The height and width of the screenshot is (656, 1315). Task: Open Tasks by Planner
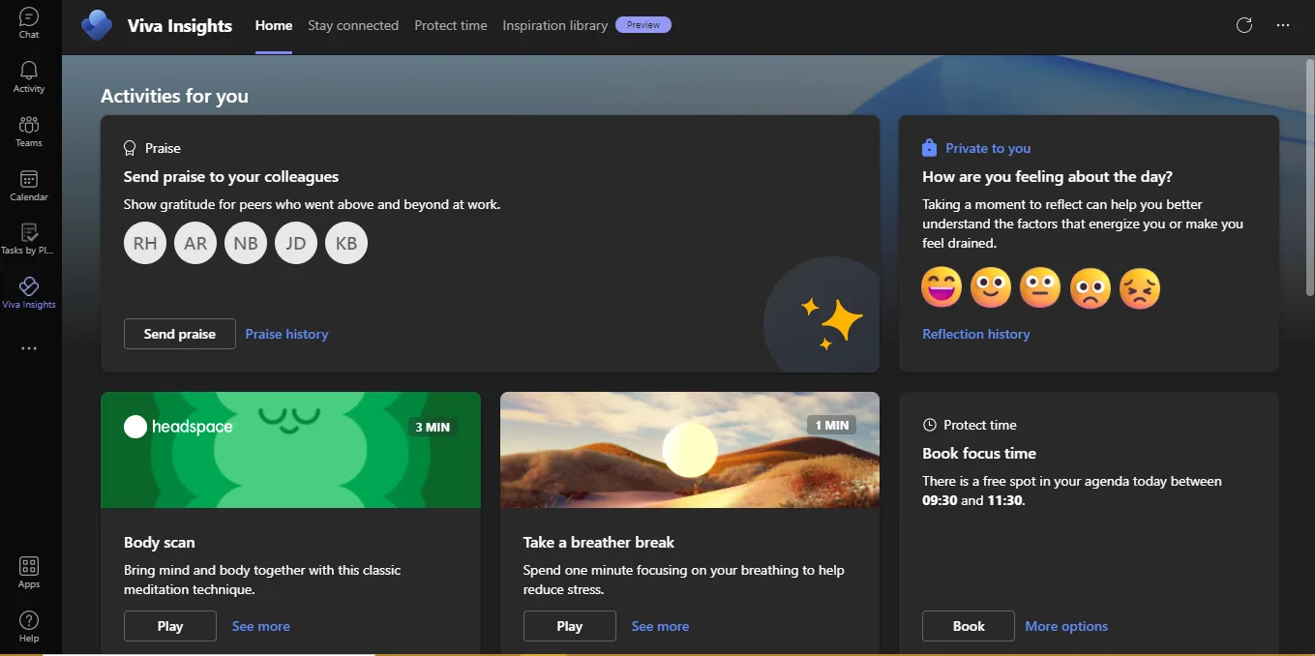[28, 238]
